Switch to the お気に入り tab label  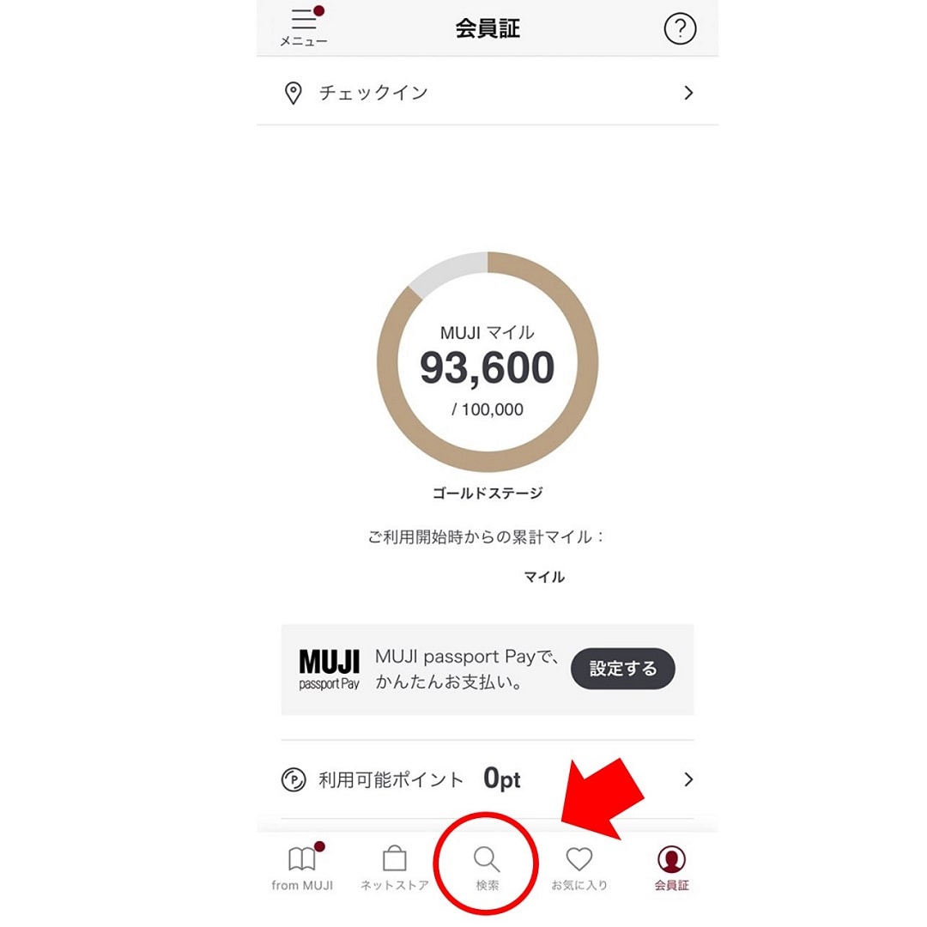[579, 885]
